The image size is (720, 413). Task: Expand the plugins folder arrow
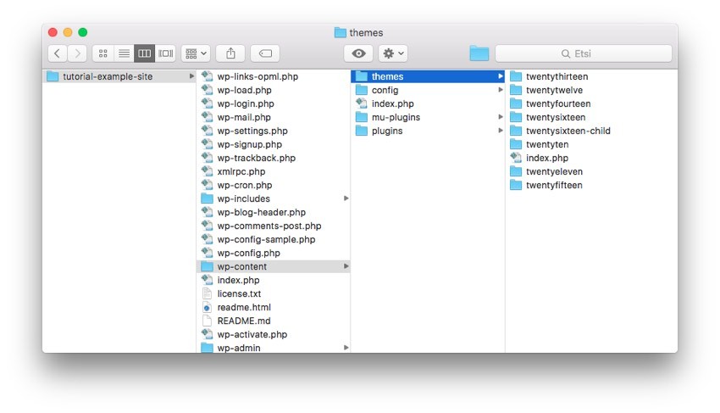coord(501,131)
